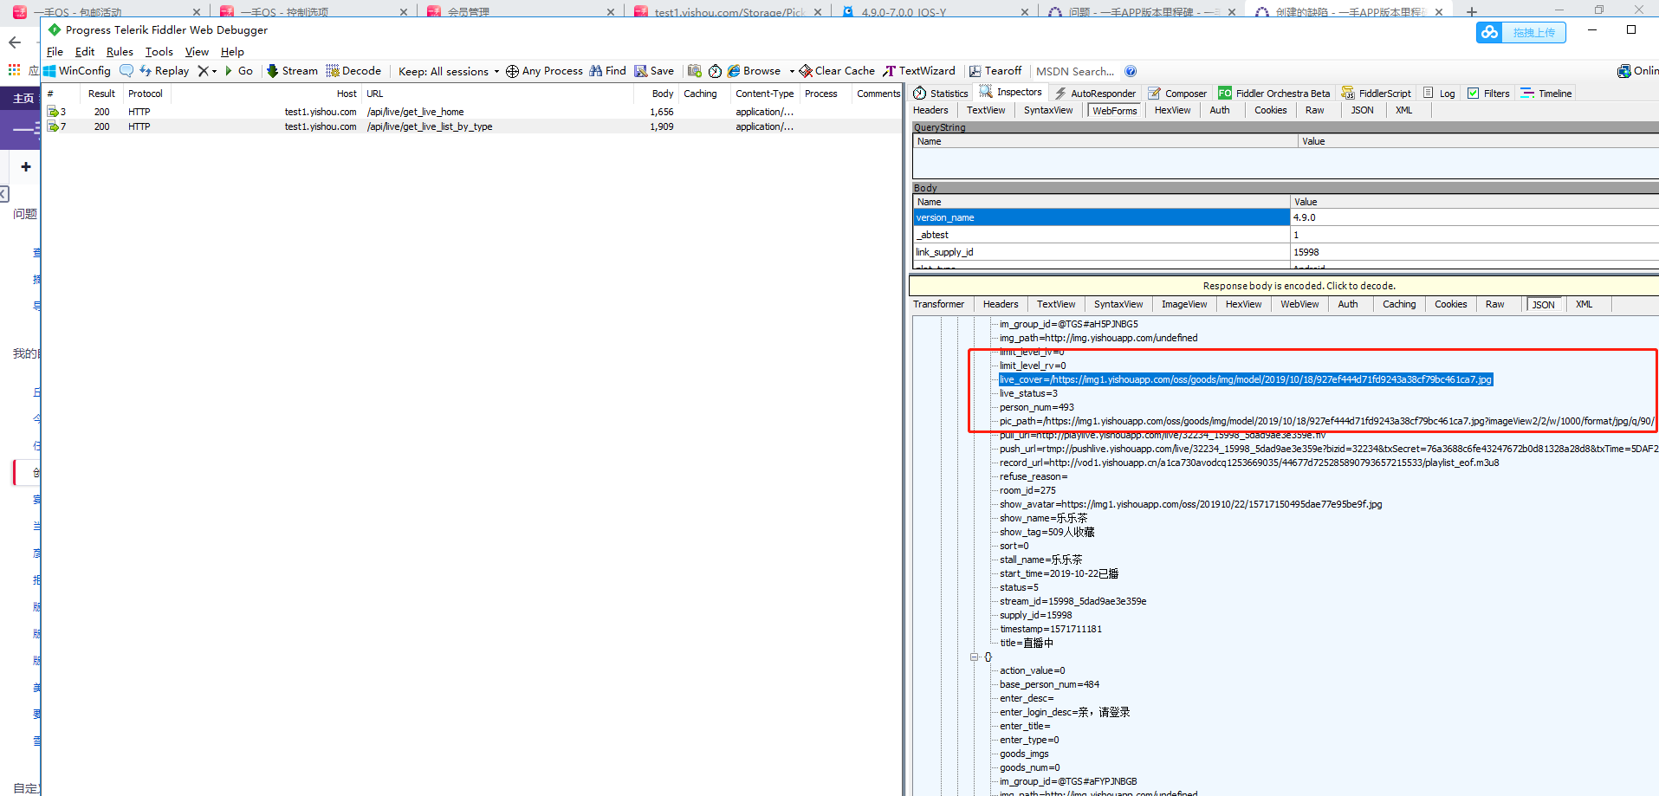Image resolution: width=1659 pixels, height=796 pixels.
Task: Select response WebView tab
Action: tap(1299, 304)
